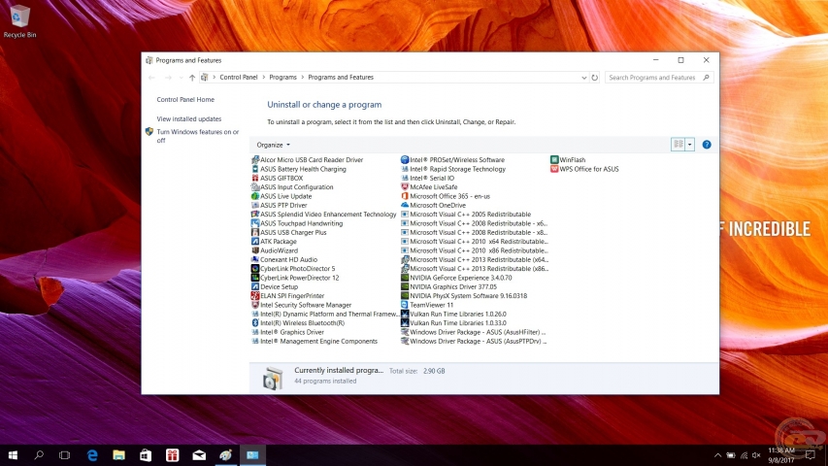Open recent locations dropdown arrow

[x=182, y=77]
